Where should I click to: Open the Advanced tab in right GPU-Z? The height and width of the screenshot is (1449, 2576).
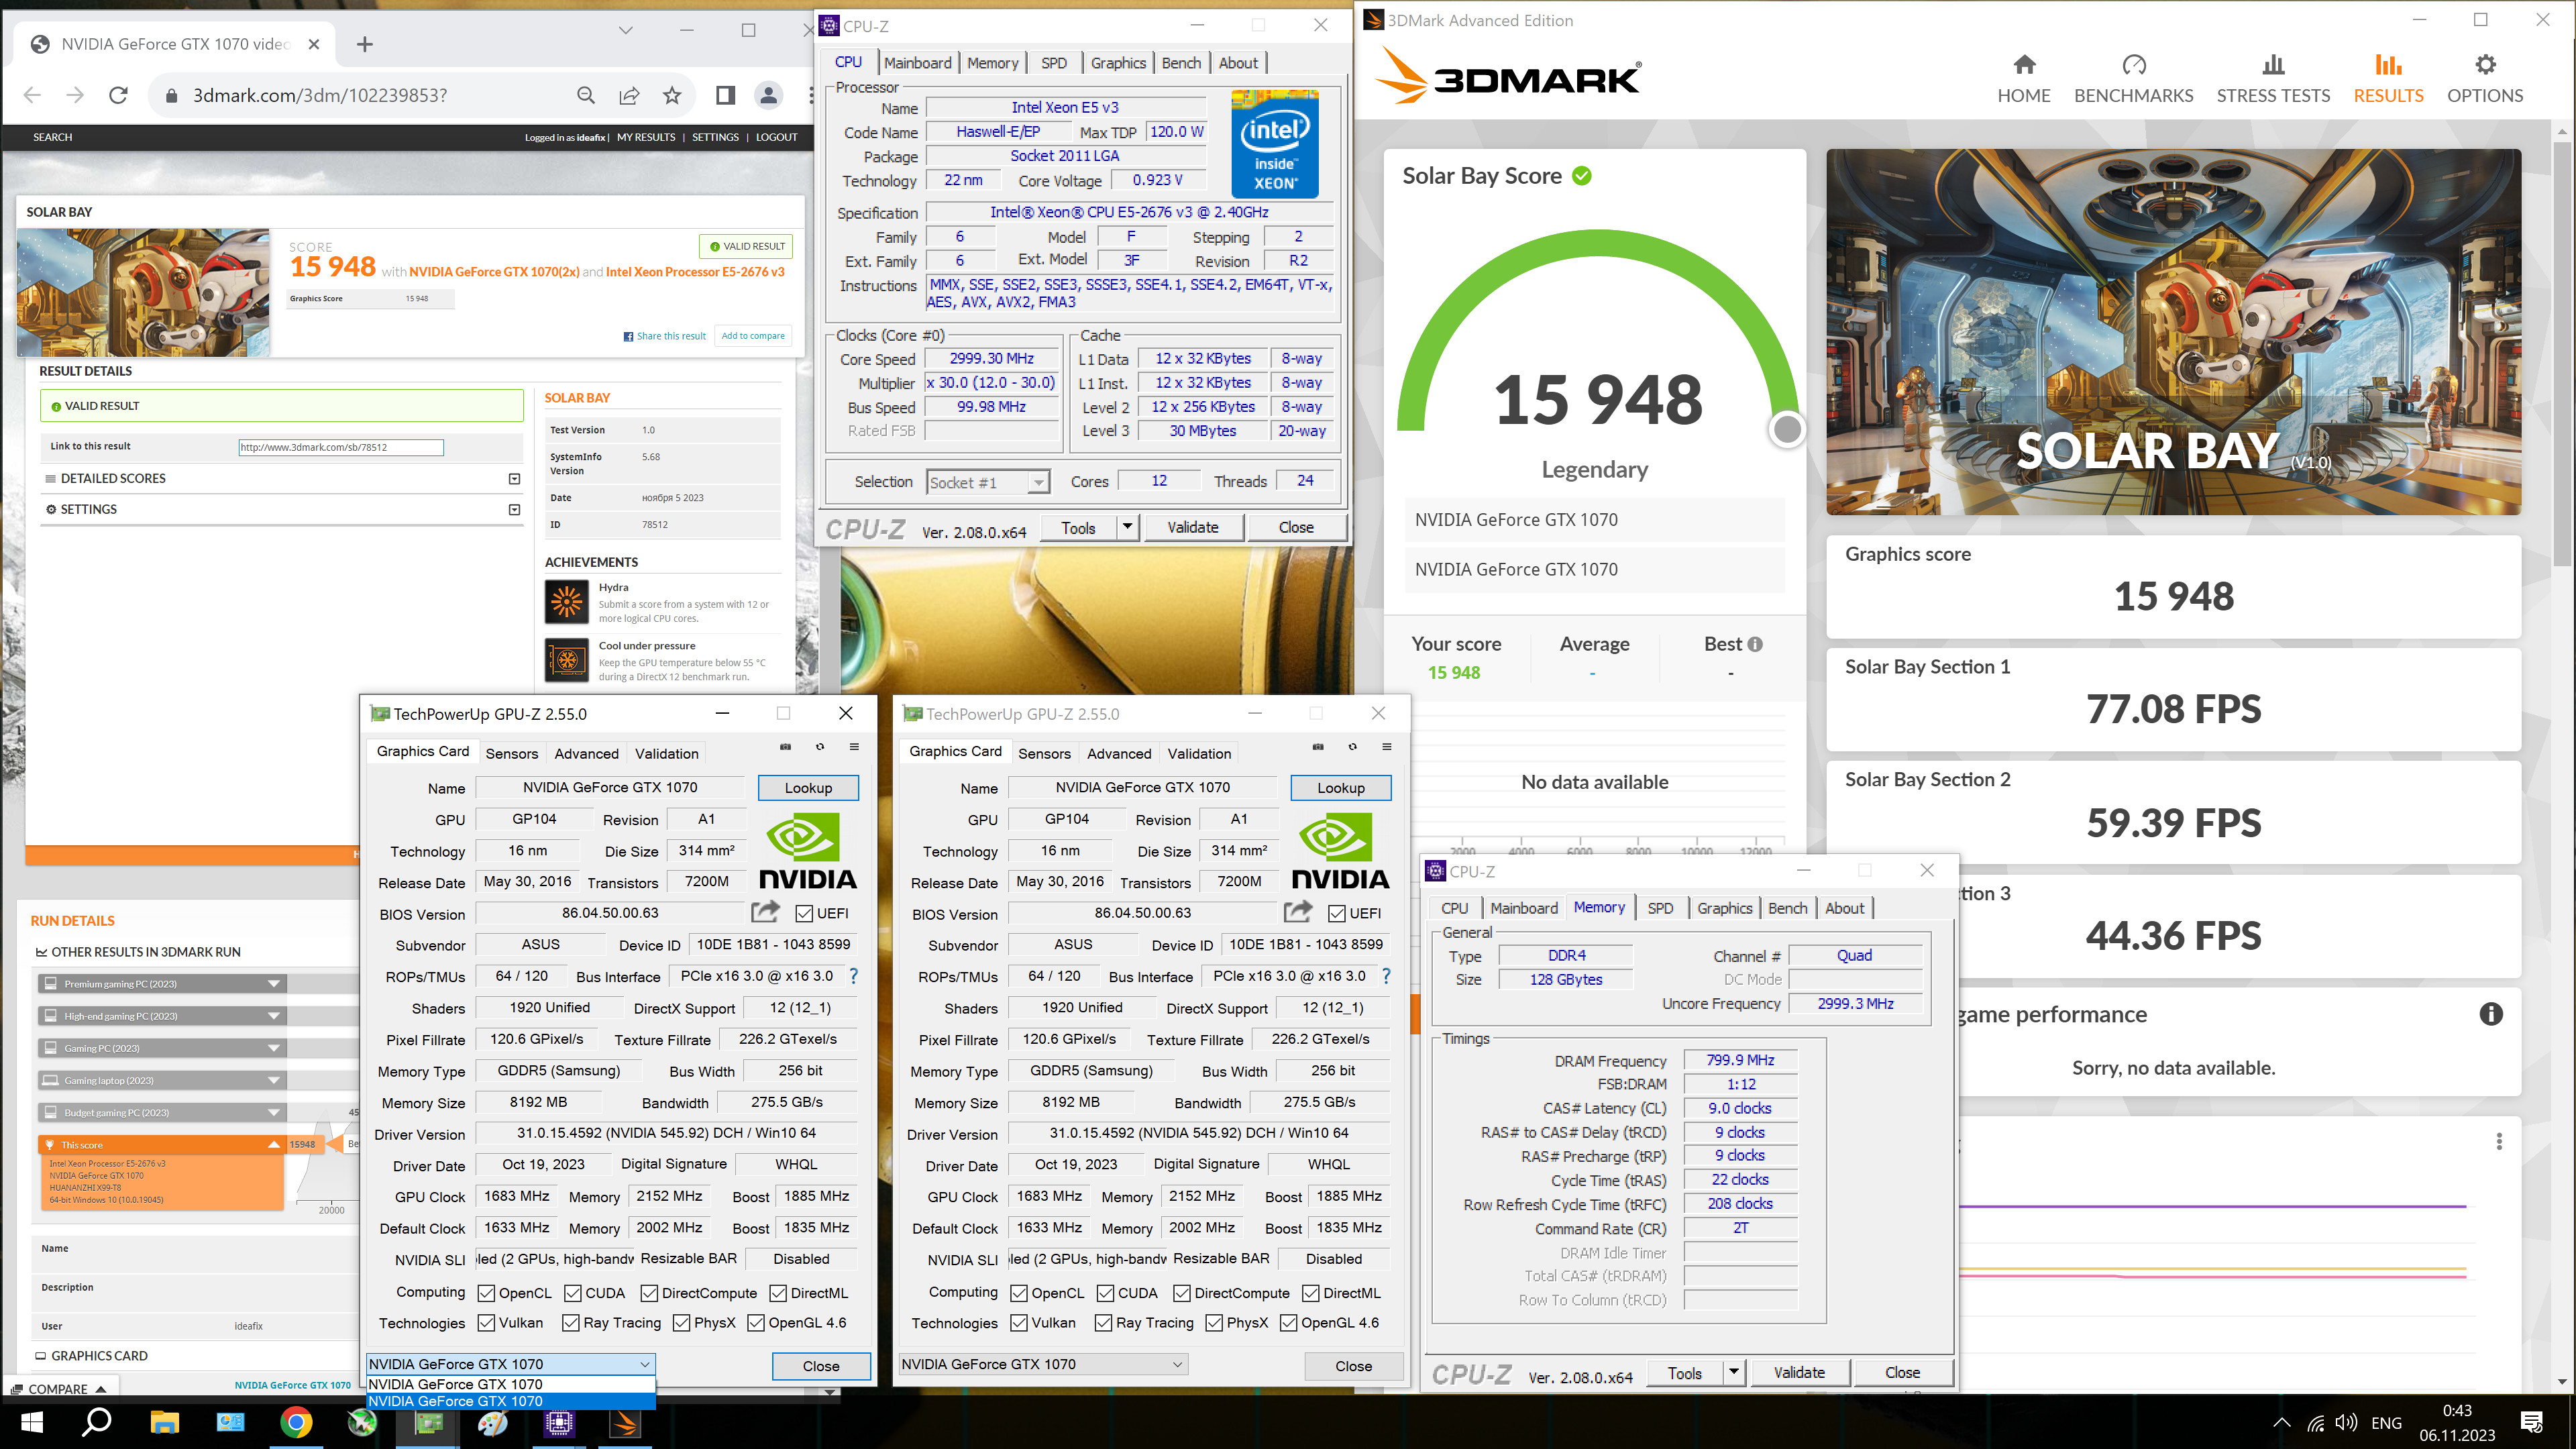[1119, 753]
